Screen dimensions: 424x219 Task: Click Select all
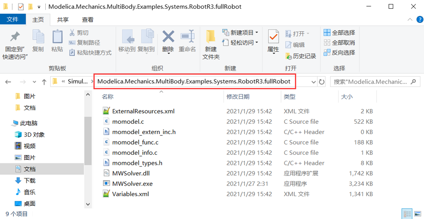(x=339, y=33)
